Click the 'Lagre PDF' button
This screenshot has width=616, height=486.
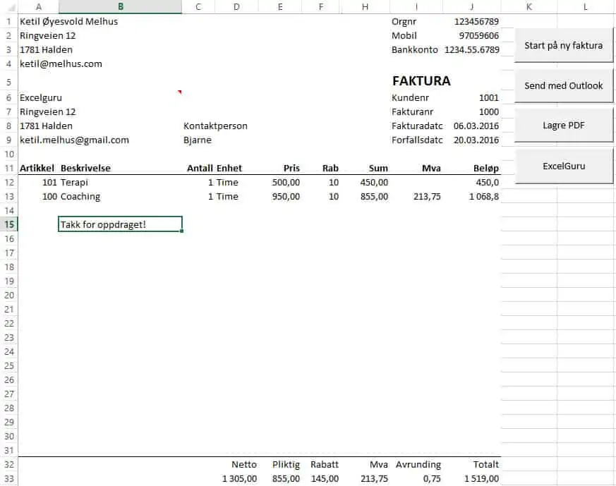[x=563, y=126]
